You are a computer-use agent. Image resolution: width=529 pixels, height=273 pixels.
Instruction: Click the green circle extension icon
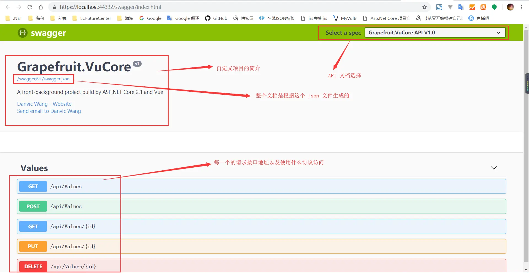494,7
